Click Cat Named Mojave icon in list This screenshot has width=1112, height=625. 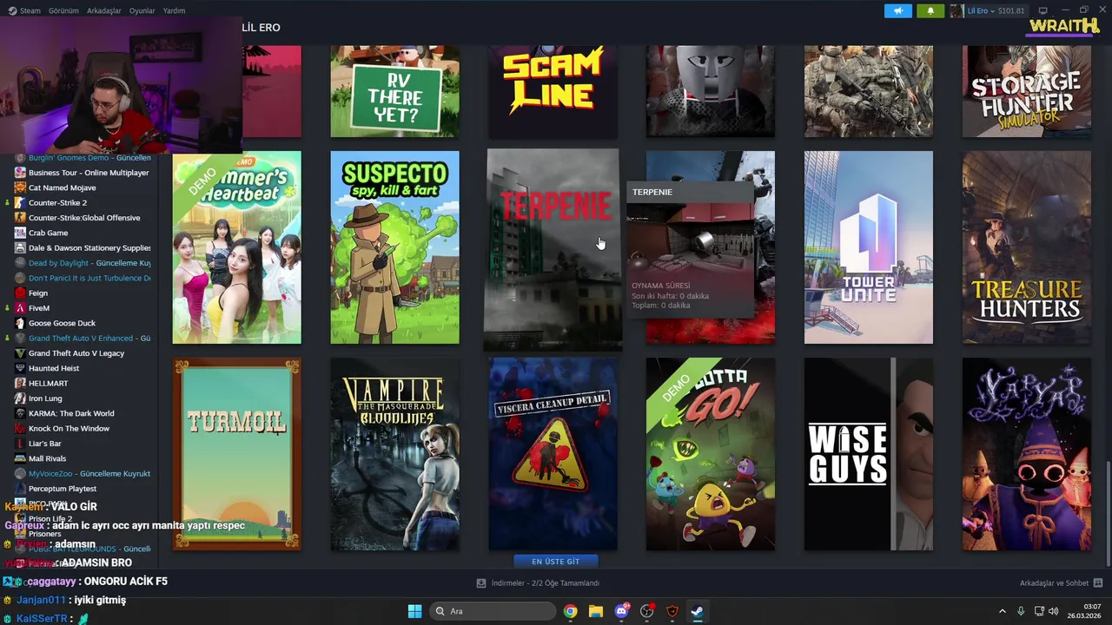[20, 187]
